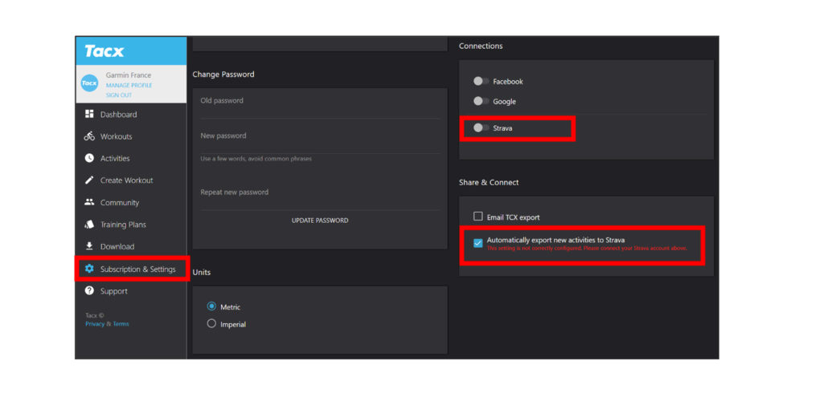Select the Create Workout pencil icon
The height and width of the screenshot is (397, 823).
[x=89, y=180]
